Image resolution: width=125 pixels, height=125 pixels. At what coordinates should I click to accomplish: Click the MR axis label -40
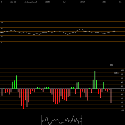[122, 98]
